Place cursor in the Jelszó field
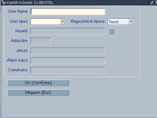The height and width of the screenshot is (118, 157). (68, 51)
